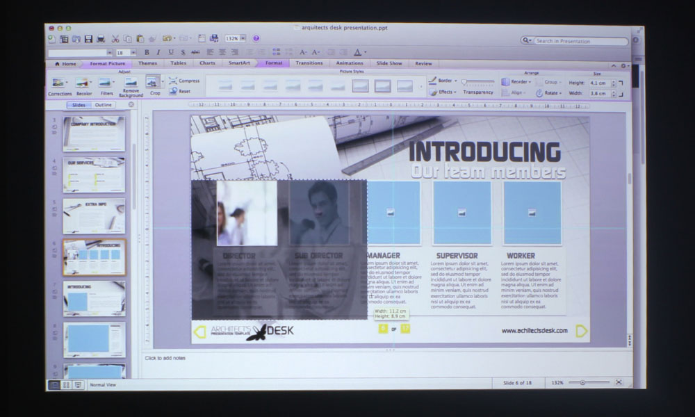The width and height of the screenshot is (695, 417).
Task: Click the Compress pictures icon
Action: click(184, 81)
